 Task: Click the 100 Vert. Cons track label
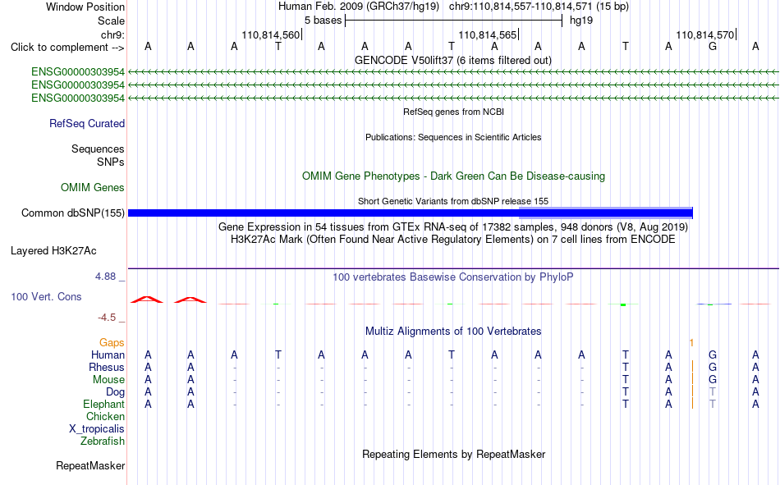tap(46, 296)
